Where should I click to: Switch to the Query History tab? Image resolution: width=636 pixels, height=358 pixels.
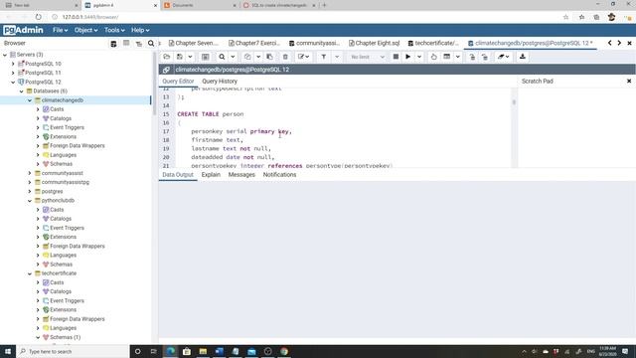click(x=220, y=82)
